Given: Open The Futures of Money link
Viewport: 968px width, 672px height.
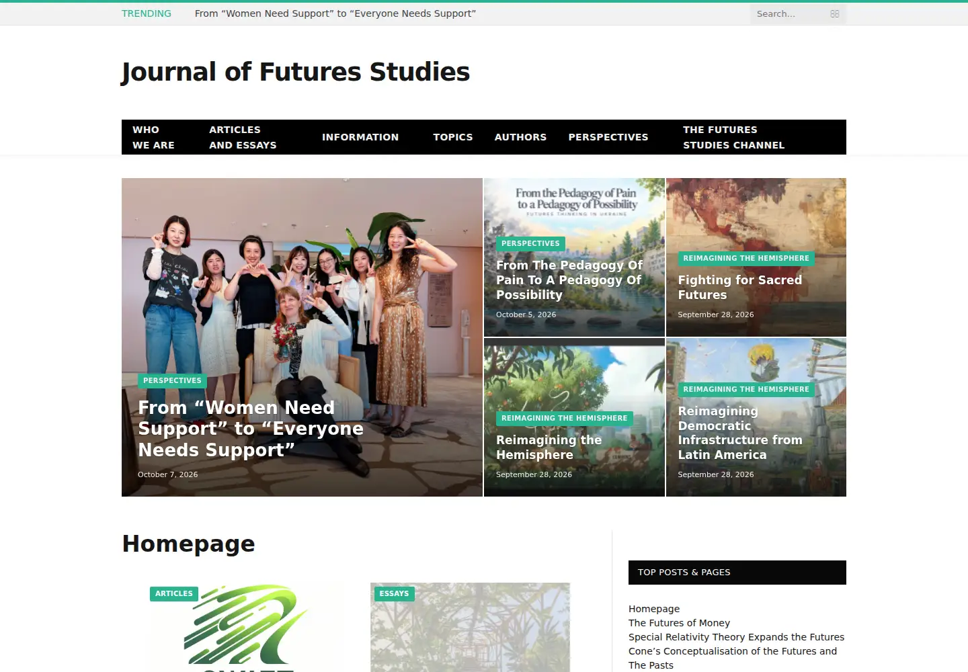Looking at the screenshot, I should pyautogui.click(x=679, y=623).
